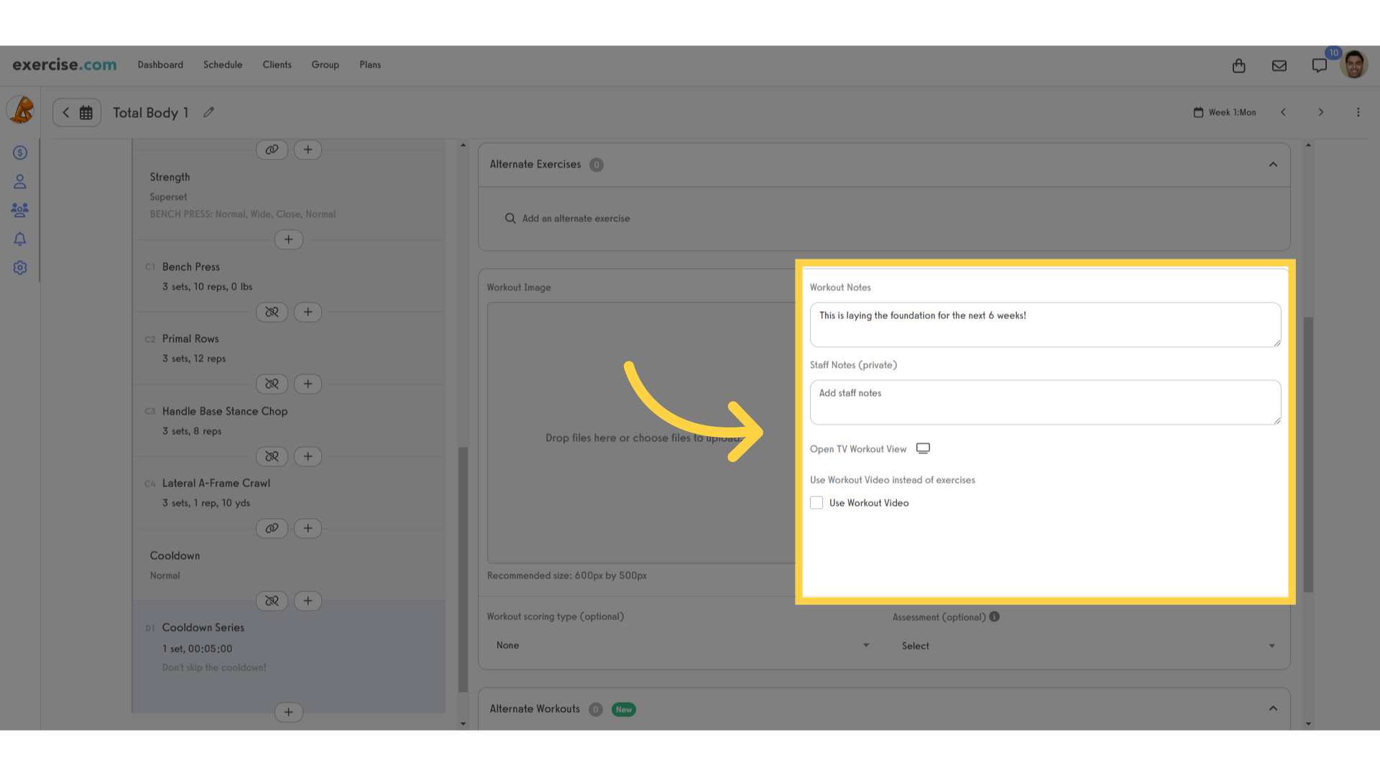
Task: Click Add an alternate exercise button
Action: point(569,218)
